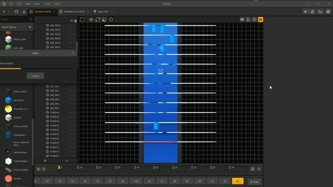Select the move tool in viewport toolbar
This screenshot has height=187, width=333.
pos(91,20)
